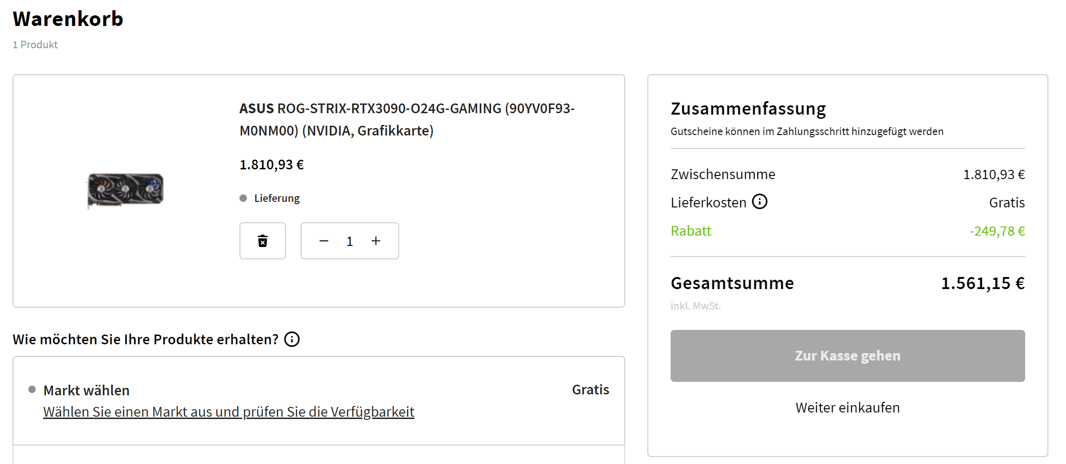
Task: Click the Lieferung status dot
Action: pyautogui.click(x=243, y=198)
